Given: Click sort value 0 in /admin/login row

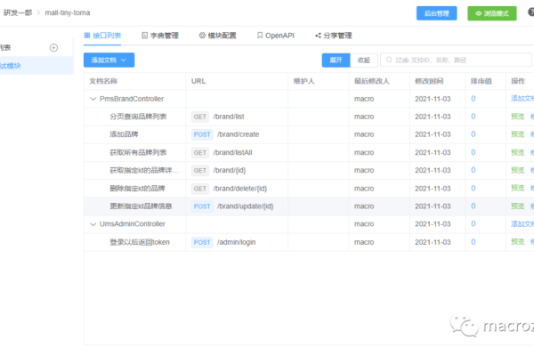Looking at the screenshot, I should click(473, 242).
